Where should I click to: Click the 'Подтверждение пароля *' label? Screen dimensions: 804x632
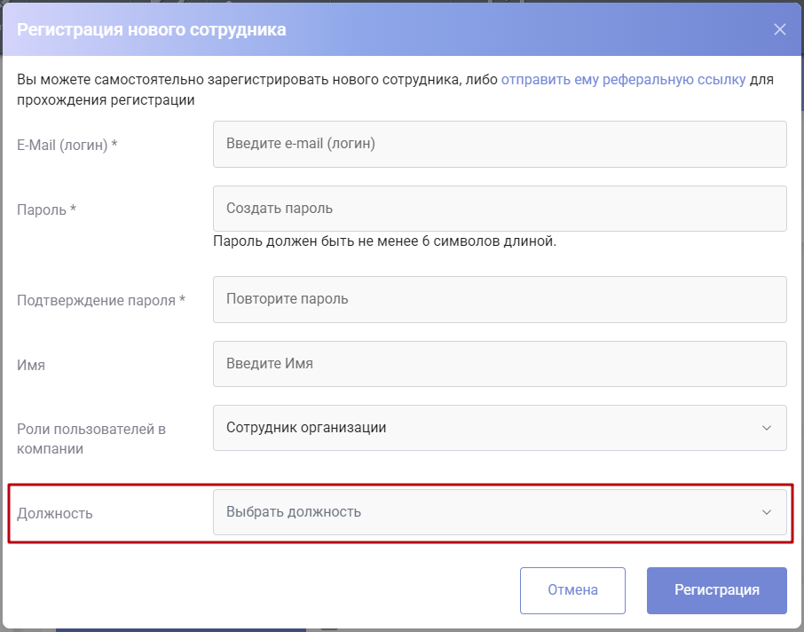(x=101, y=301)
